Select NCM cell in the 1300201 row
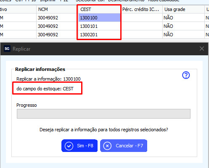Viewport: 209px width, 168px height. click(58, 35)
